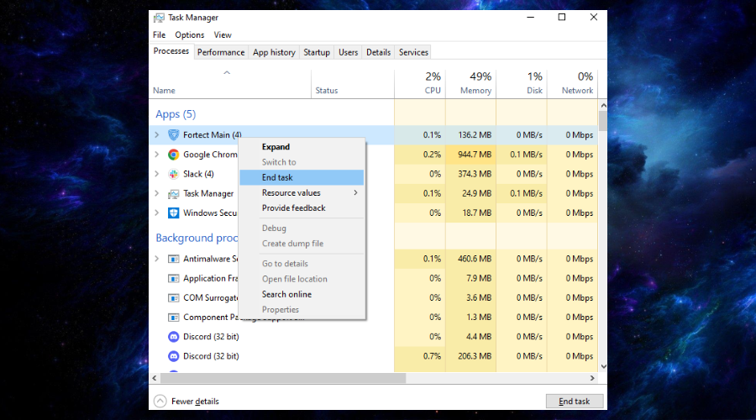756x420 pixels.
Task: Open the Resource values submenu arrow
Action: (356, 192)
